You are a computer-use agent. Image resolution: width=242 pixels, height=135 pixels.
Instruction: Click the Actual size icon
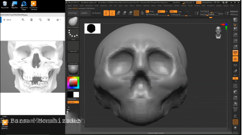[x=235, y=41]
